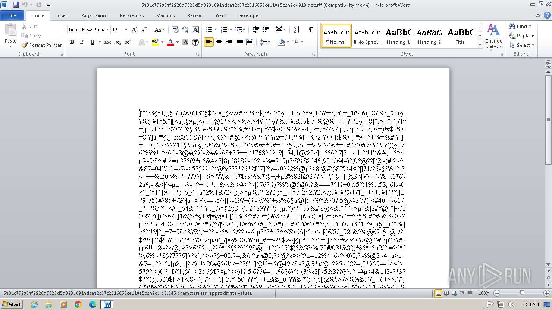Apply Title style

click(460, 36)
